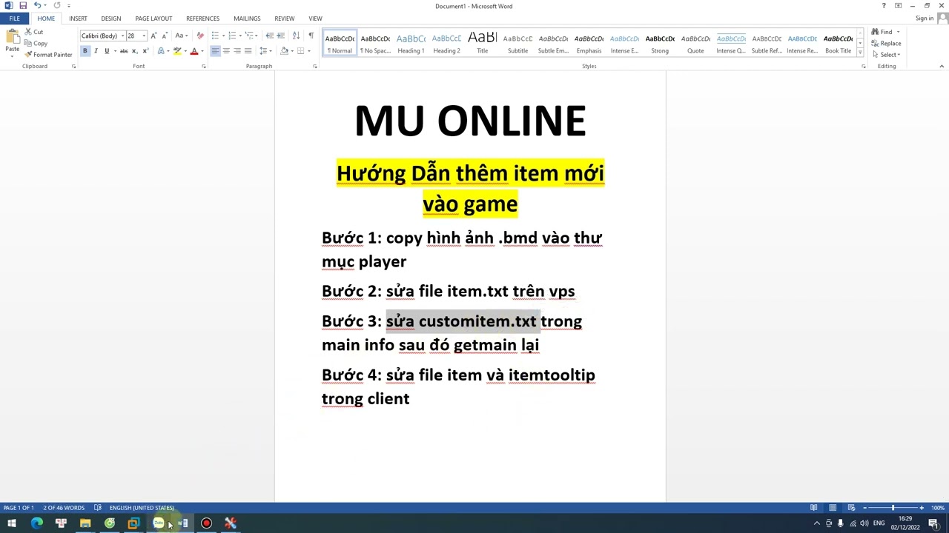Viewport: 949px width, 533px height.
Task: Align text to the right
Action: pos(237,51)
